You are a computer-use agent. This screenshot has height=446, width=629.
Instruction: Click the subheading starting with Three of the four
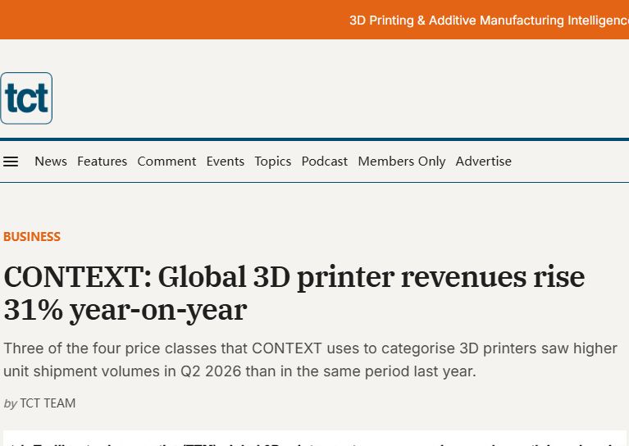coord(310,360)
